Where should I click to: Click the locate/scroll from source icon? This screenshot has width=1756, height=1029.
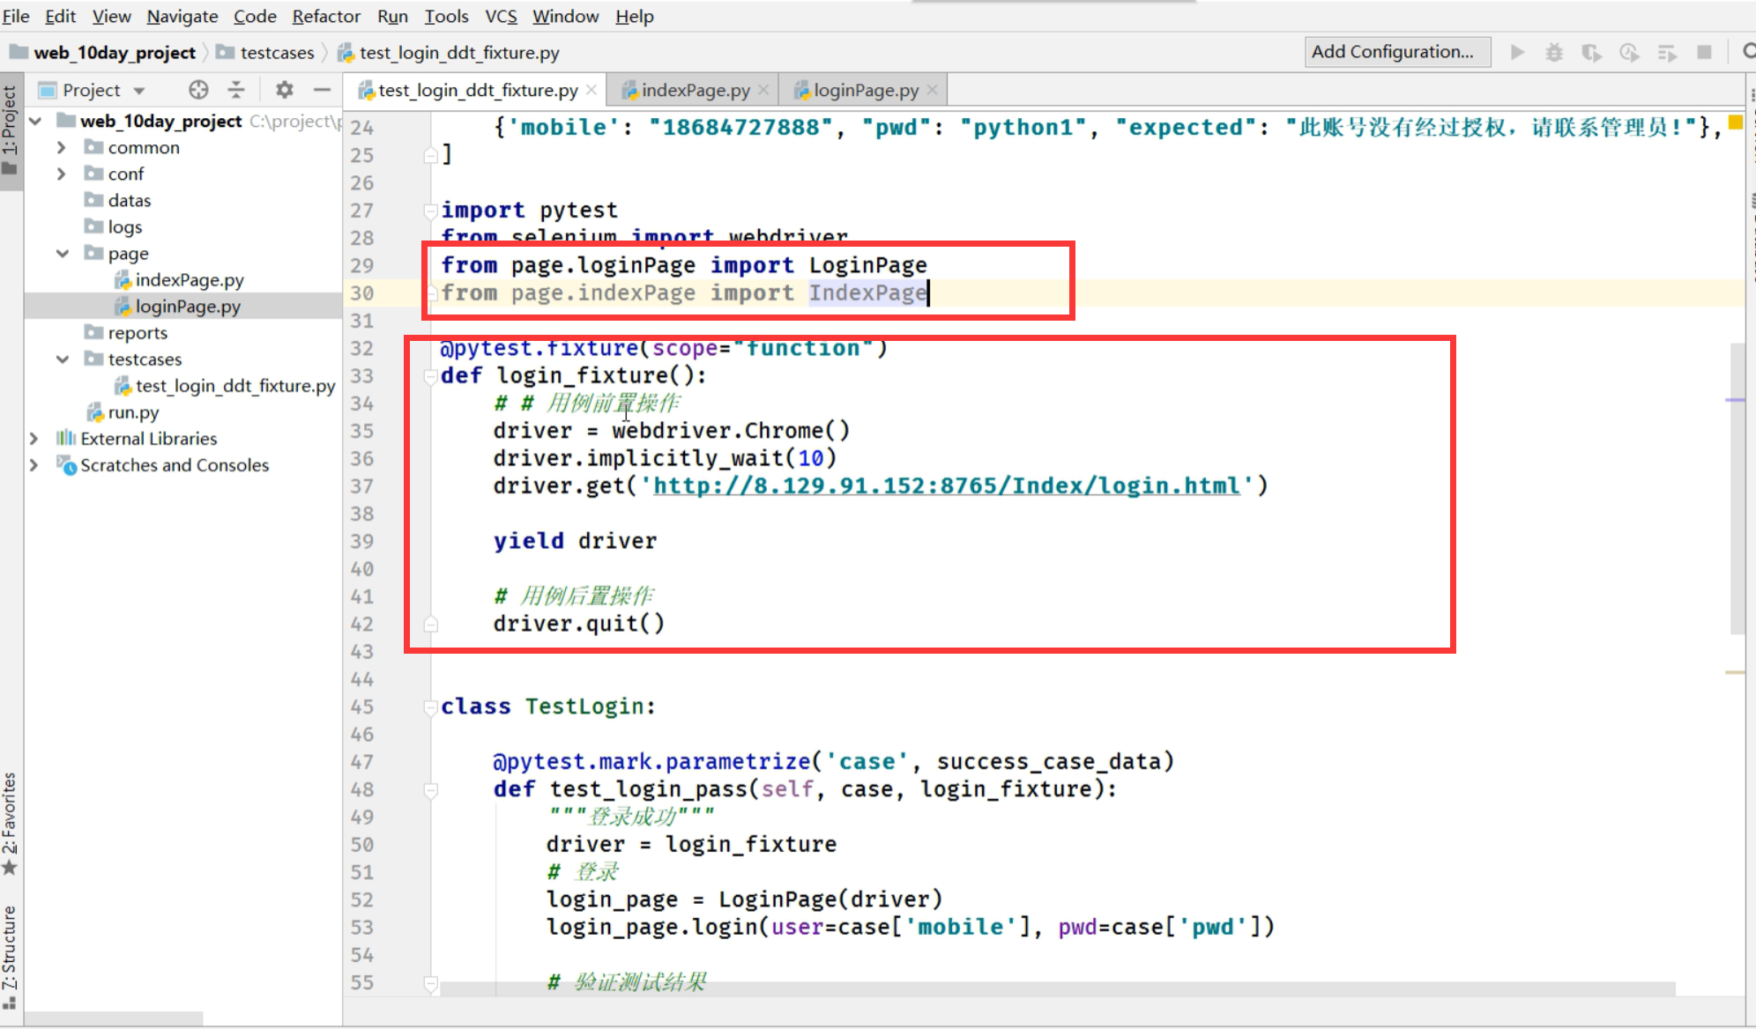pos(198,90)
